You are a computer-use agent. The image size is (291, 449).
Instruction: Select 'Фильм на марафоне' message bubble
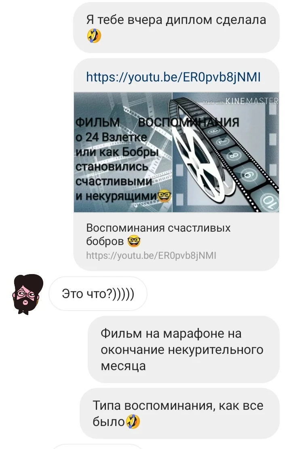[x=183, y=349]
